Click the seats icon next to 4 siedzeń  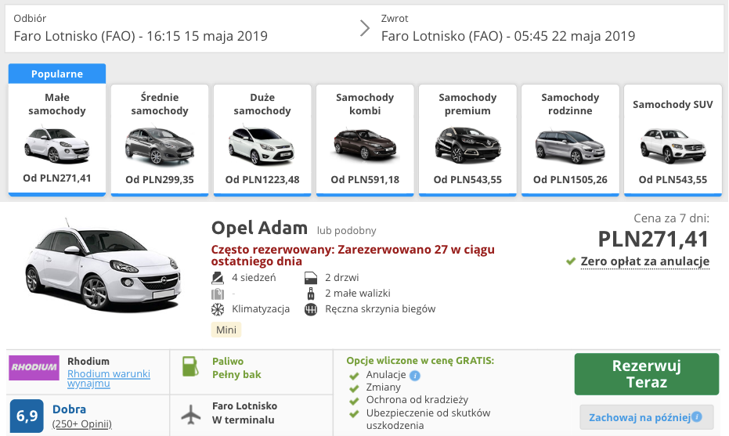[x=218, y=278]
